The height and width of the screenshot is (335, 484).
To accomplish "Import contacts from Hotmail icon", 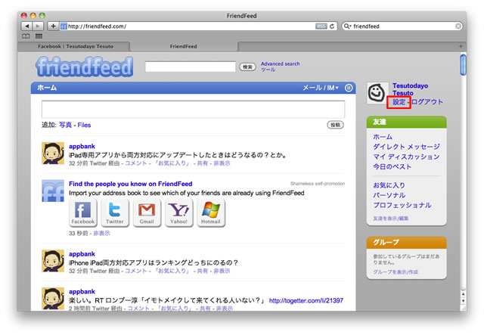I will 211,213.
